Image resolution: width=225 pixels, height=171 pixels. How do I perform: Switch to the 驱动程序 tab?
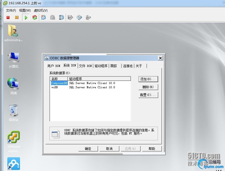tap(101, 66)
